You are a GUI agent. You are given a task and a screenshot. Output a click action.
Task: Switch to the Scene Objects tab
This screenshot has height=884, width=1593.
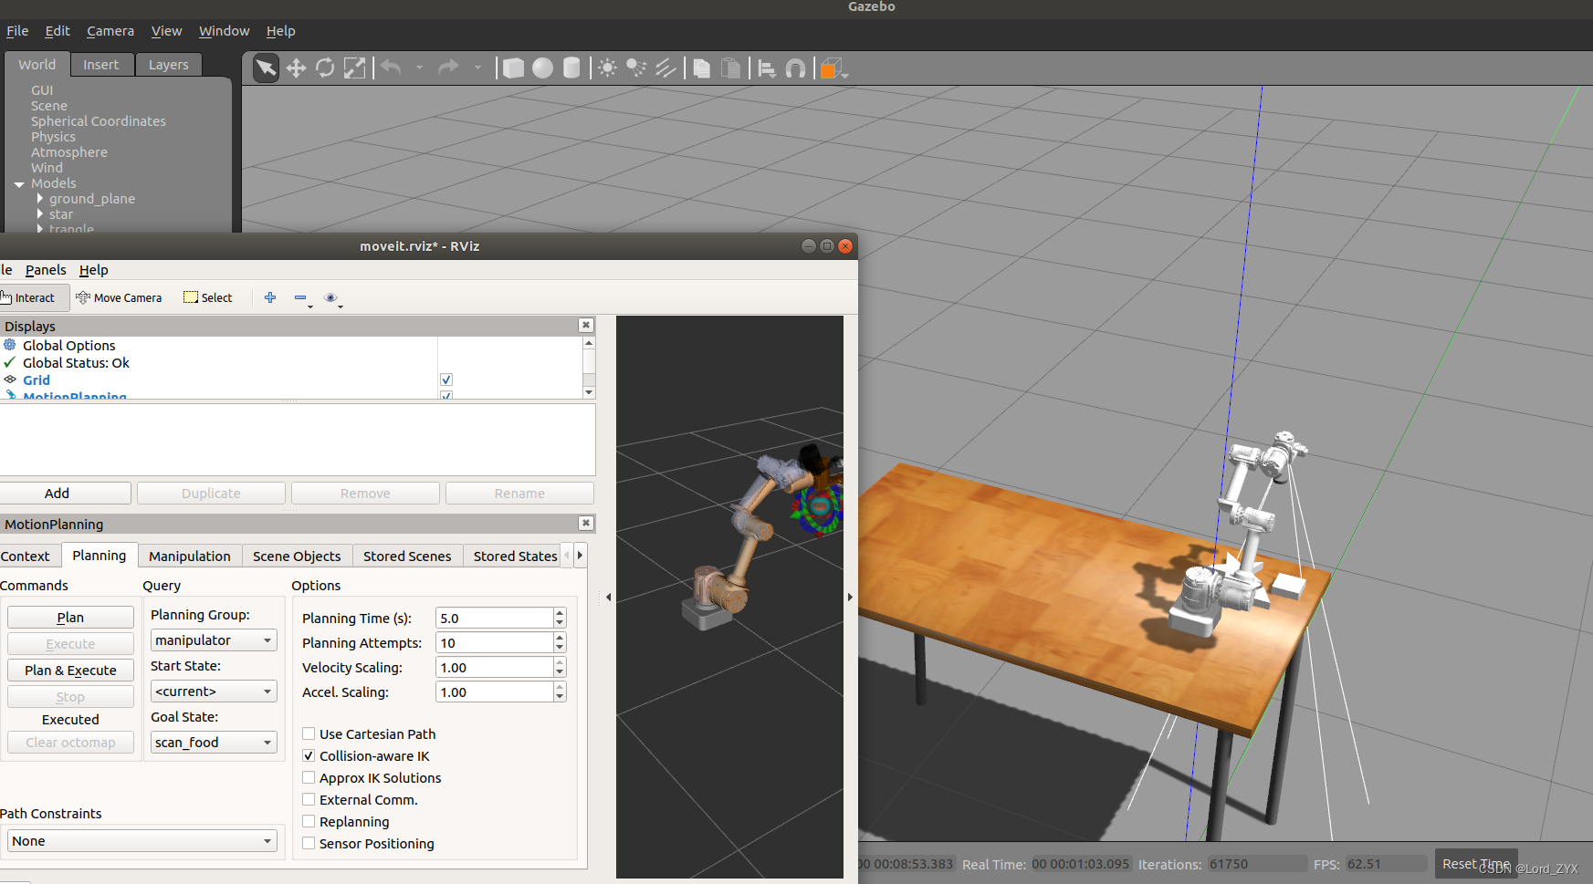pyautogui.click(x=297, y=556)
